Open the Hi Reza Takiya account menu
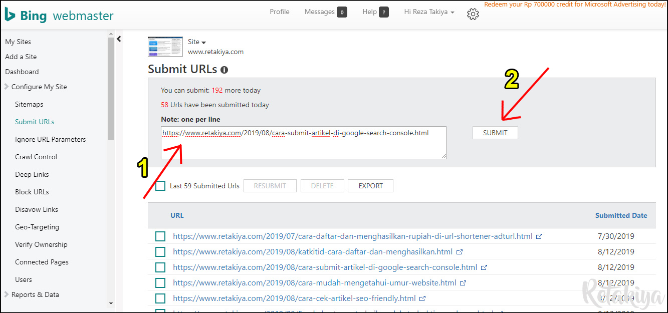Image resolution: width=668 pixels, height=313 pixels. tap(429, 12)
